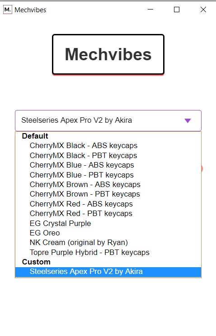Select highlighted Steelseries Apex Pro V2 option
Image resolution: width=216 pixels, height=336 pixels.
108,272
